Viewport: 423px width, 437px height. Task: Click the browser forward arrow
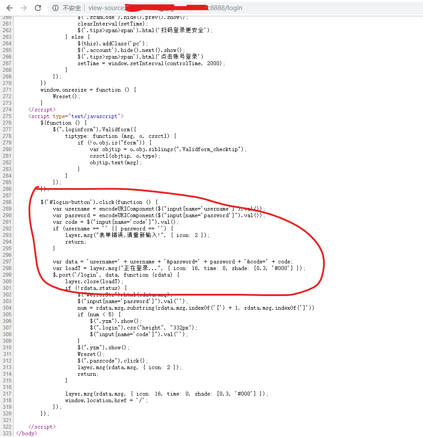[x=24, y=8]
